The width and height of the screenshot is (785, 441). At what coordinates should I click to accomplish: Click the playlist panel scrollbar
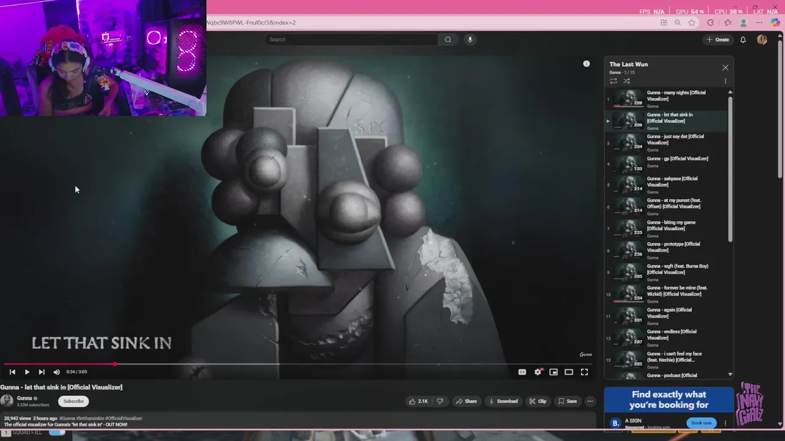coord(730,168)
